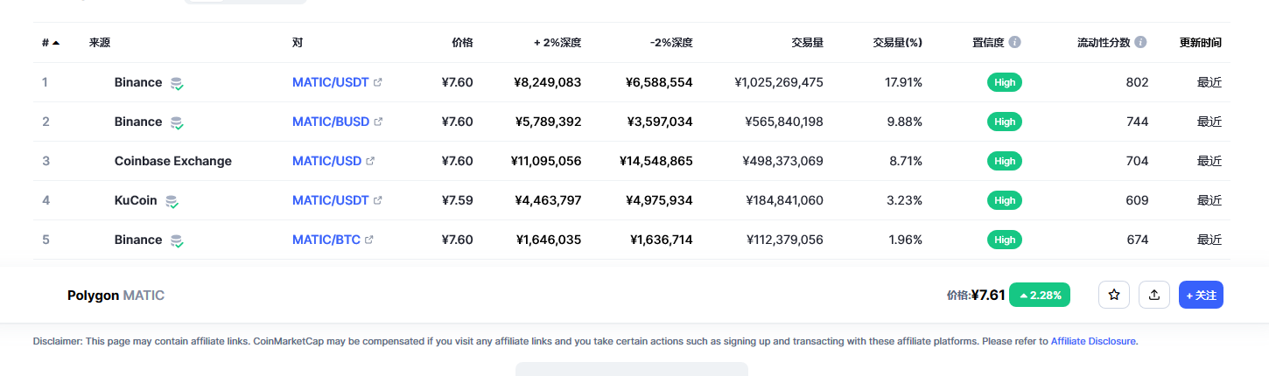Open the MATIC/USDT pair on Binance
Image resolution: width=1269 pixels, height=376 pixels.
tap(331, 82)
